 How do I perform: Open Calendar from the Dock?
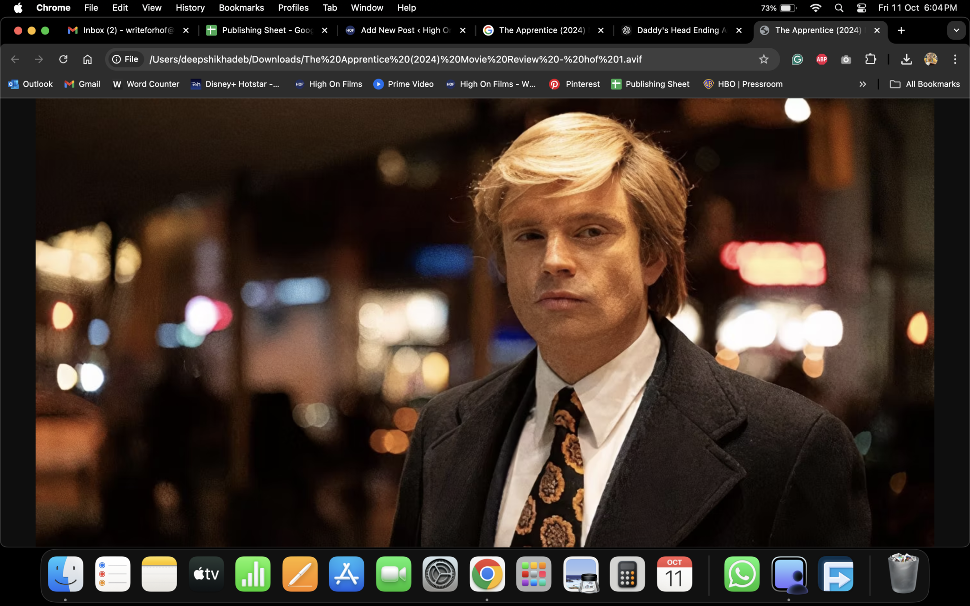point(674,574)
